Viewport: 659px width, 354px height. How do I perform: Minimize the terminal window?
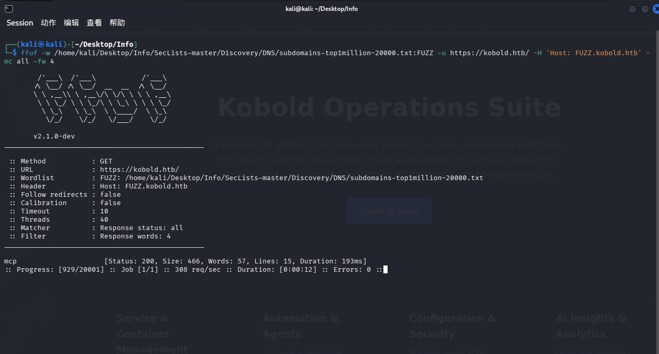coord(632,9)
